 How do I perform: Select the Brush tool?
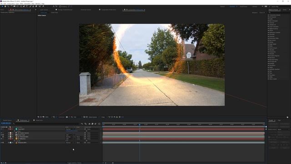pos(30,6)
